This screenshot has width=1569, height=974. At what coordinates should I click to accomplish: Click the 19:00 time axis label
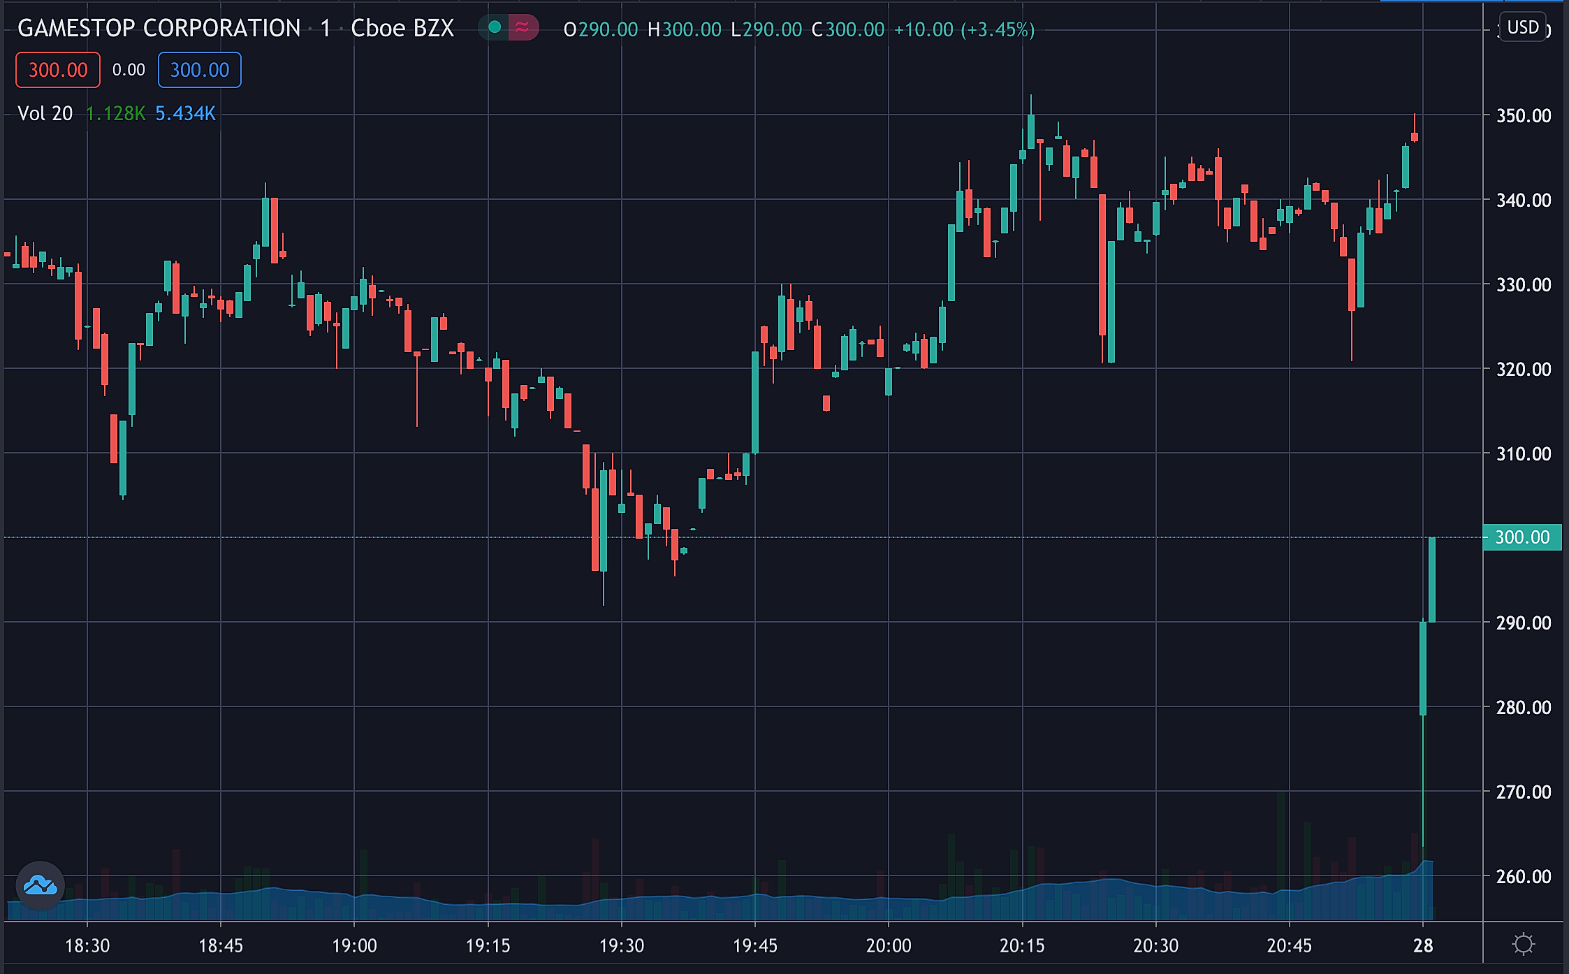[354, 946]
